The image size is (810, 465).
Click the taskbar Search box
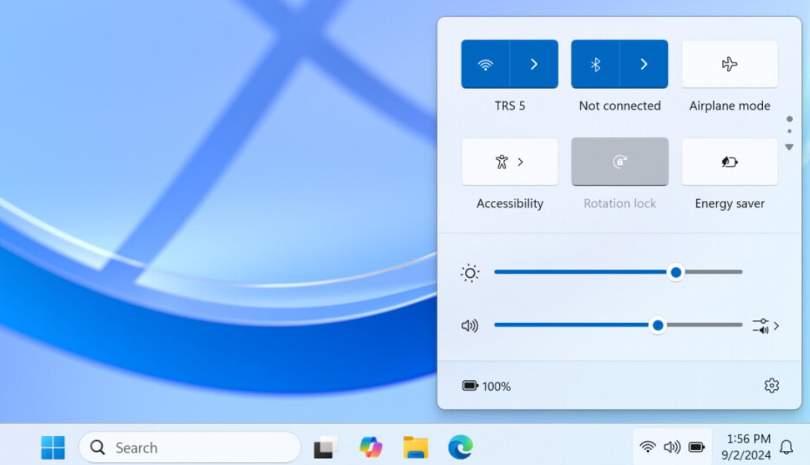(x=190, y=447)
